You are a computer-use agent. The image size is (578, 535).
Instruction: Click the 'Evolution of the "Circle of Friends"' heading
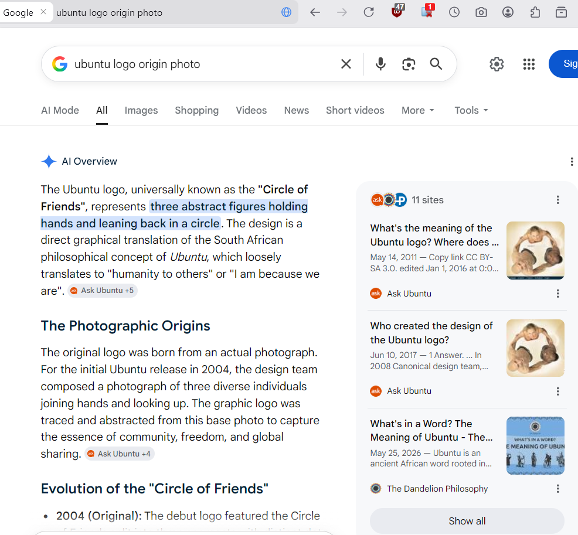click(x=154, y=489)
